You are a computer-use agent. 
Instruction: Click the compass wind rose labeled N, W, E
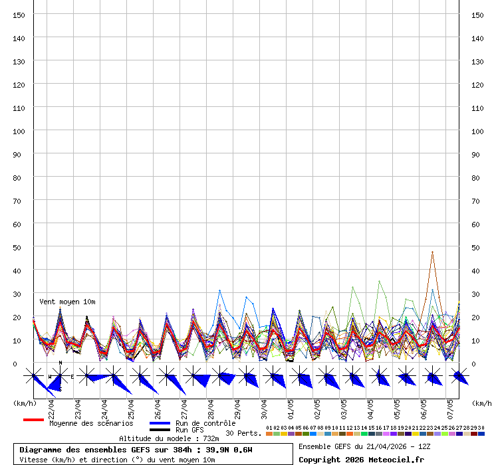coord(61,377)
